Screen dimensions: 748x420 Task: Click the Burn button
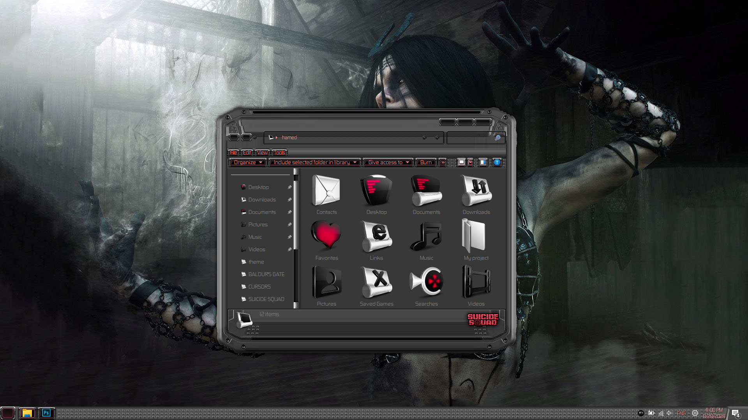click(426, 162)
